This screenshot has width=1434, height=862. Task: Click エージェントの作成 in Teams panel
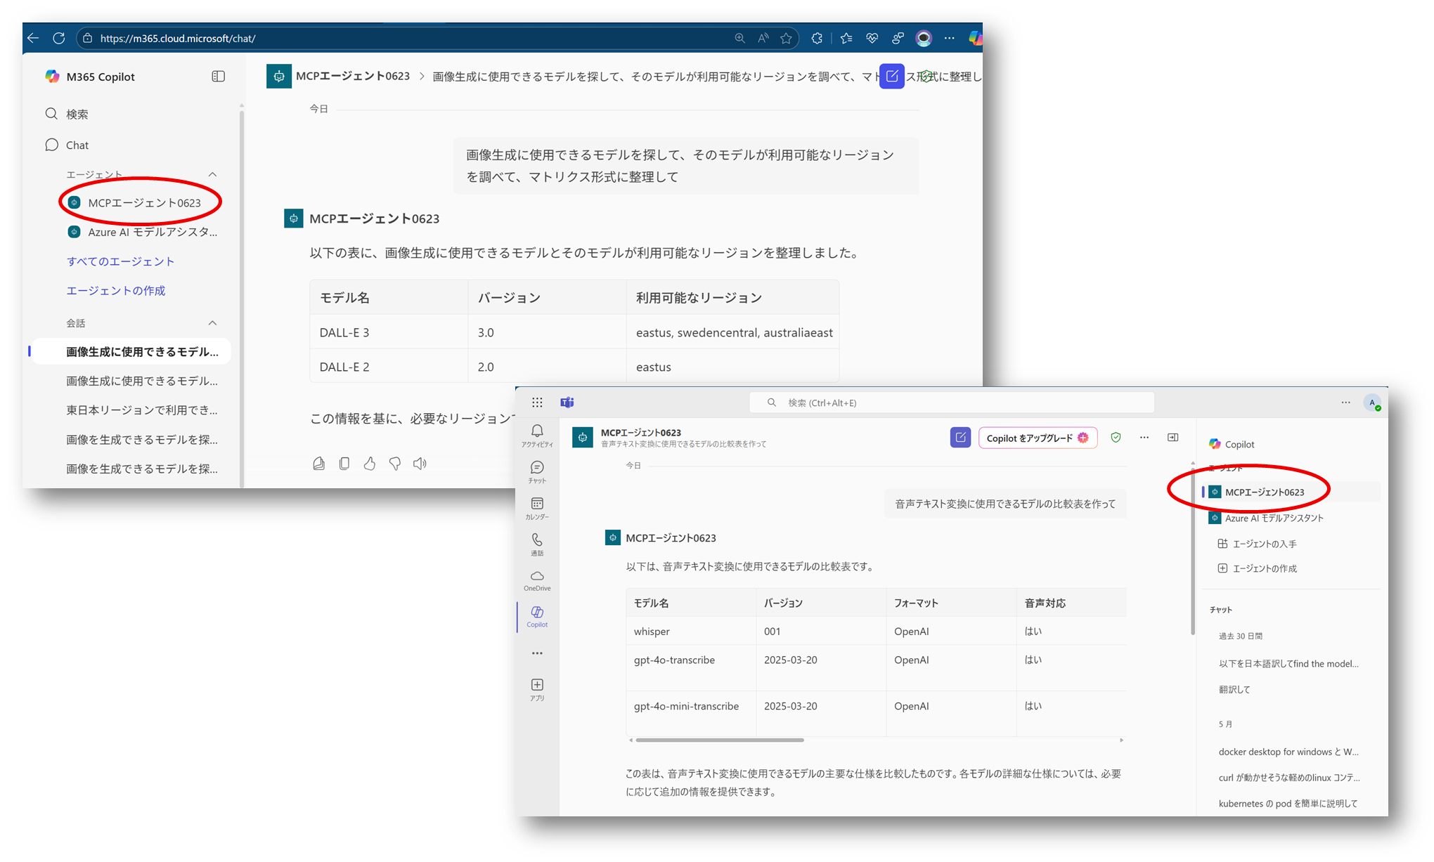(1257, 568)
